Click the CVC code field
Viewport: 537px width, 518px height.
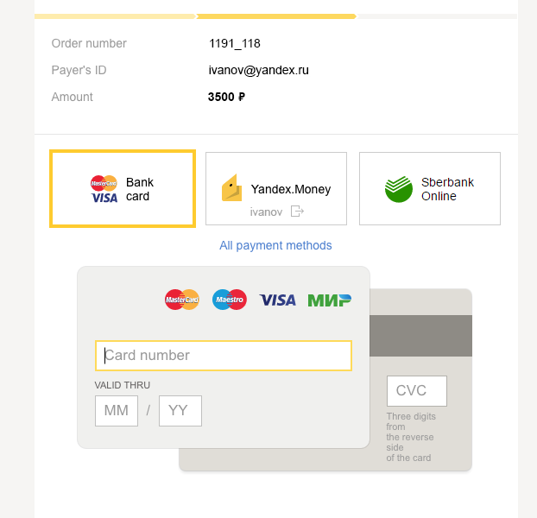pyautogui.click(x=417, y=391)
